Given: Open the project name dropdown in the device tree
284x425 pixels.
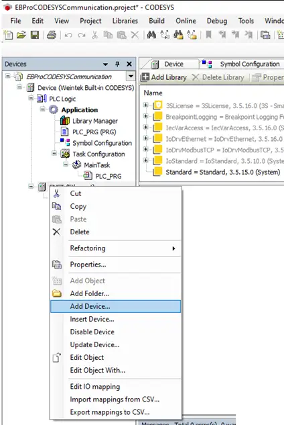Looking at the screenshot, I should [131, 76].
